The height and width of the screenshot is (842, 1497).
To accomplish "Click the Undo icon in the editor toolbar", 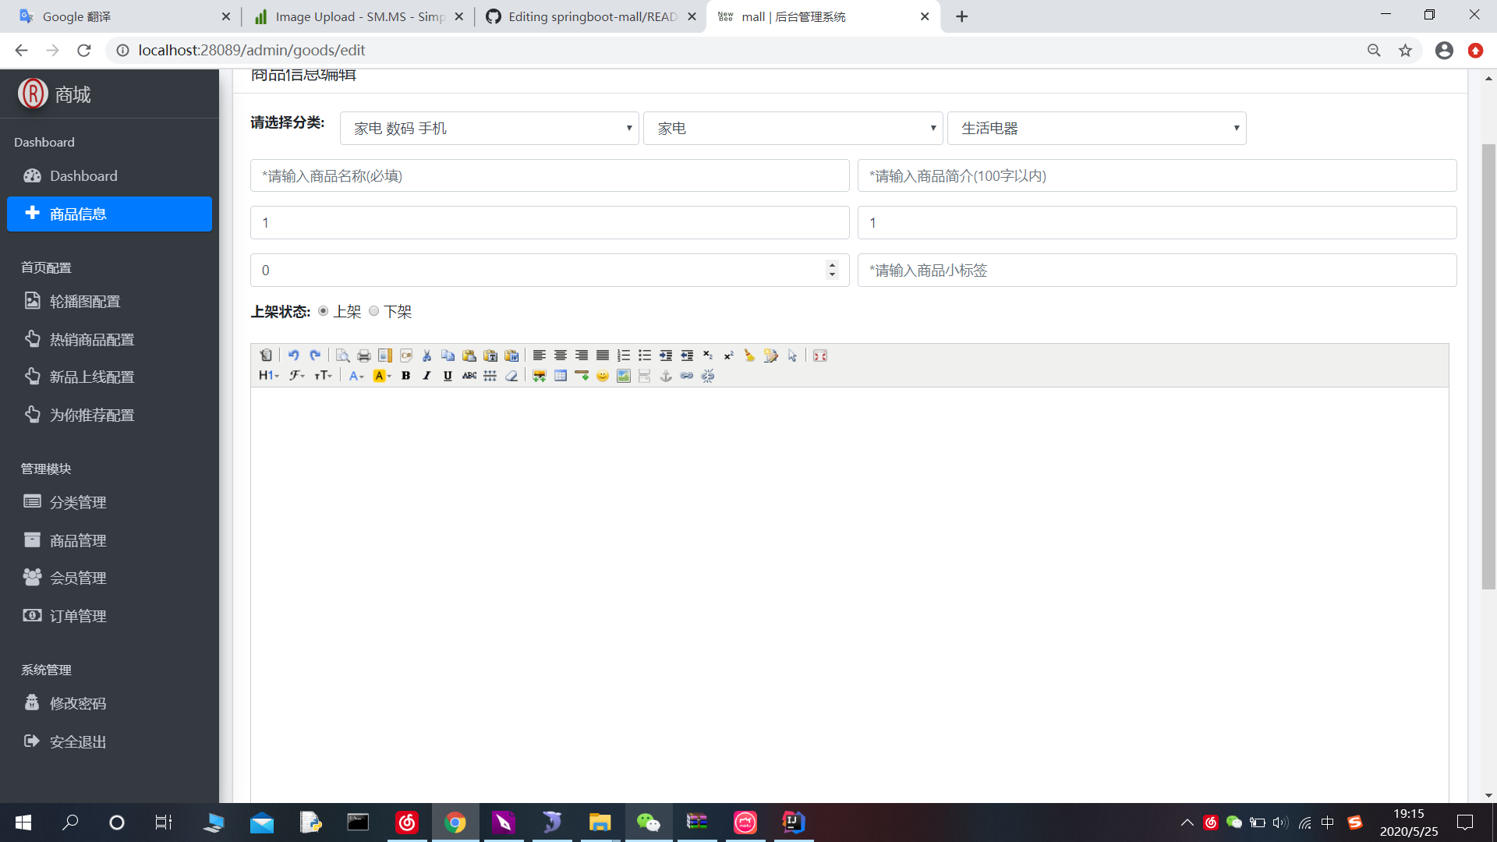I will (293, 356).
